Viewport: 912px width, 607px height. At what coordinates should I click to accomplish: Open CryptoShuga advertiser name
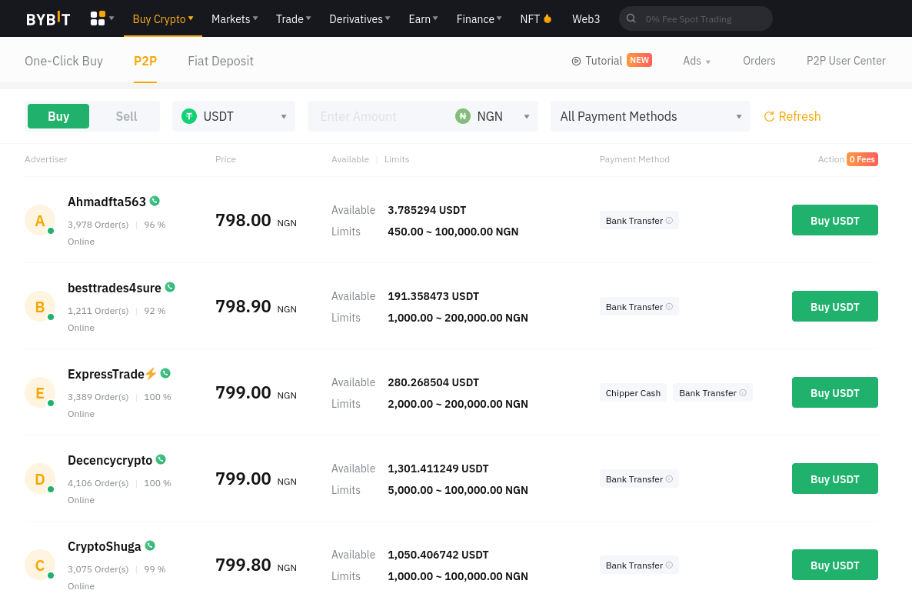tap(104, 546)
